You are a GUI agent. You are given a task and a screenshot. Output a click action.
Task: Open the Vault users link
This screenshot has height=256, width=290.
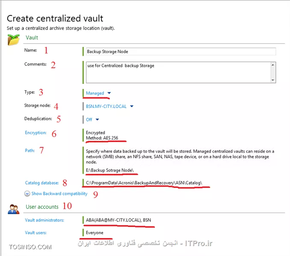[36, 233]
